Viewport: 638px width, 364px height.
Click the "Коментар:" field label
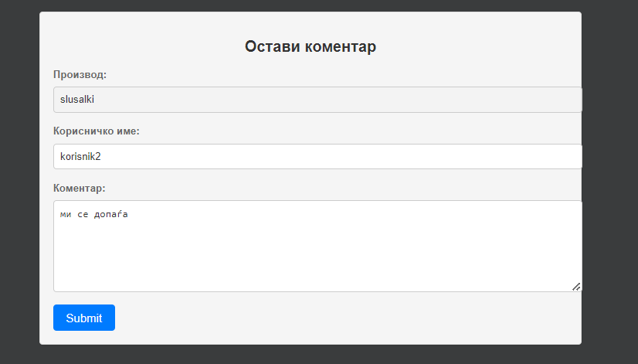pyautogui.click(x=80, y=188)
